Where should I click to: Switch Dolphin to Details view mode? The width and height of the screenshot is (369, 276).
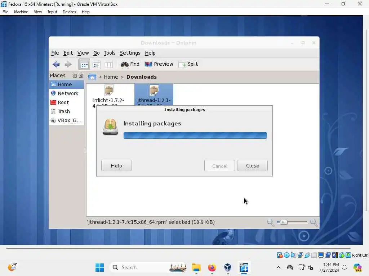(97, 64)
